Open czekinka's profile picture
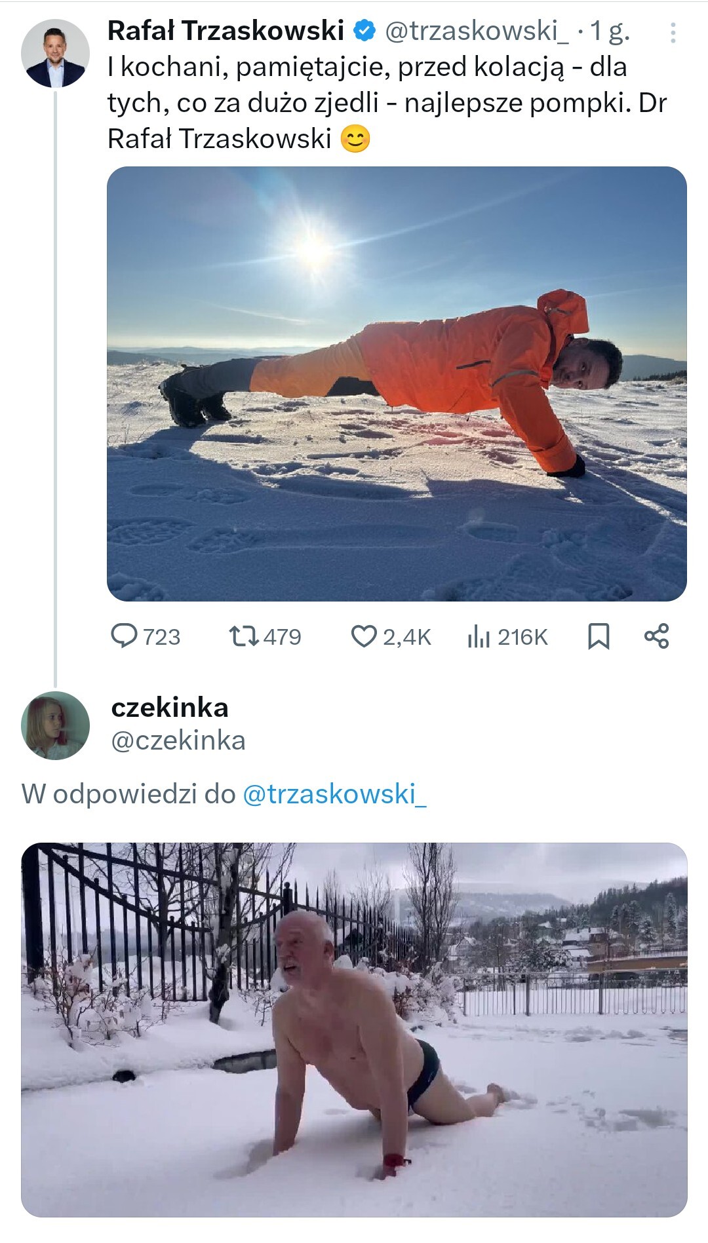Image resolution: width=708 pixels, height=1243 pixels. click(55, 725)
